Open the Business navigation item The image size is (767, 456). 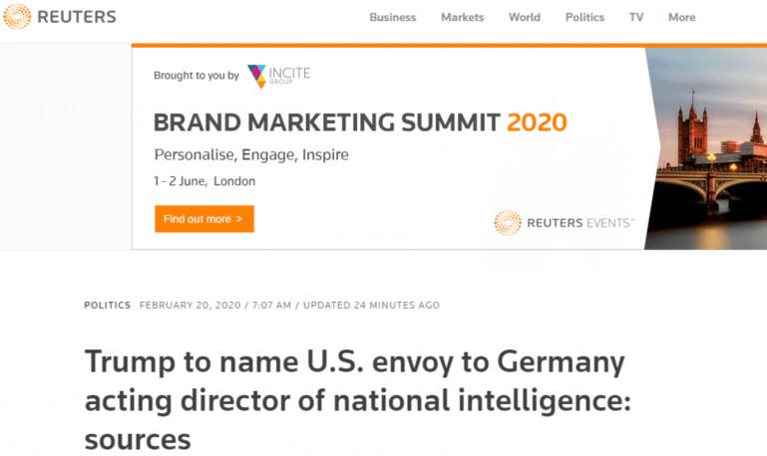click(x=393, y=17)
